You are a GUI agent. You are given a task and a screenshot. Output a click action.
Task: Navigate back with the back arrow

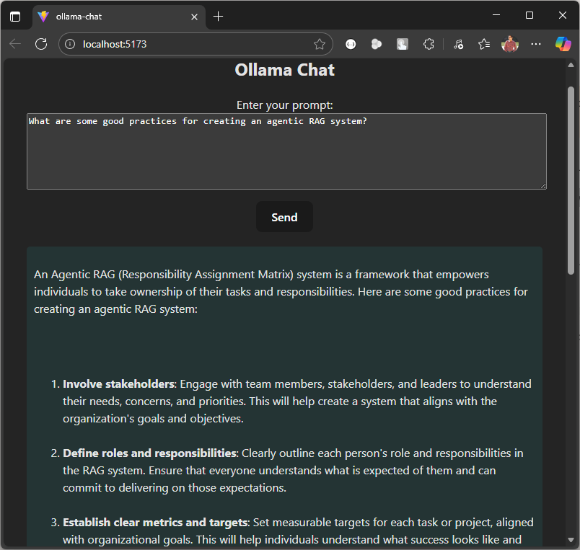pyautogui.click(x=15, y=44)
